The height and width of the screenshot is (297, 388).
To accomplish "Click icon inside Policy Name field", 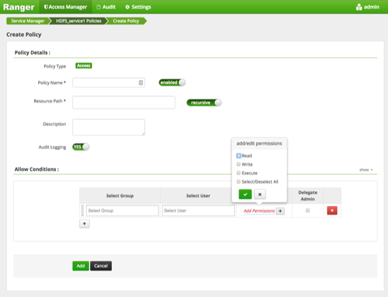I will (x=141, y=83).
